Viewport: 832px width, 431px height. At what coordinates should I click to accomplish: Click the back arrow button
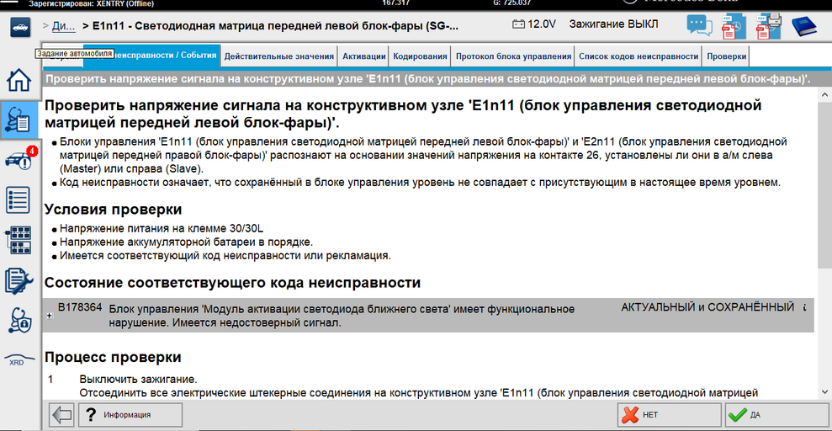tap(61, 414)
